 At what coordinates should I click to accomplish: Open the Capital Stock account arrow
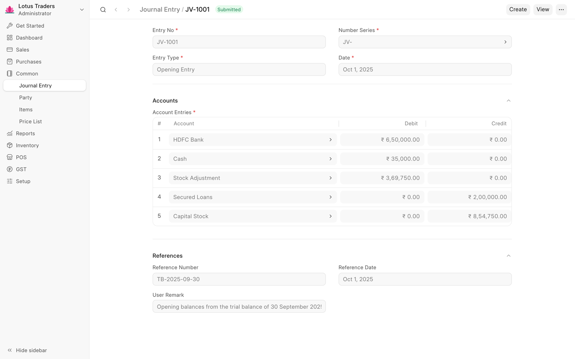point(331,216)
